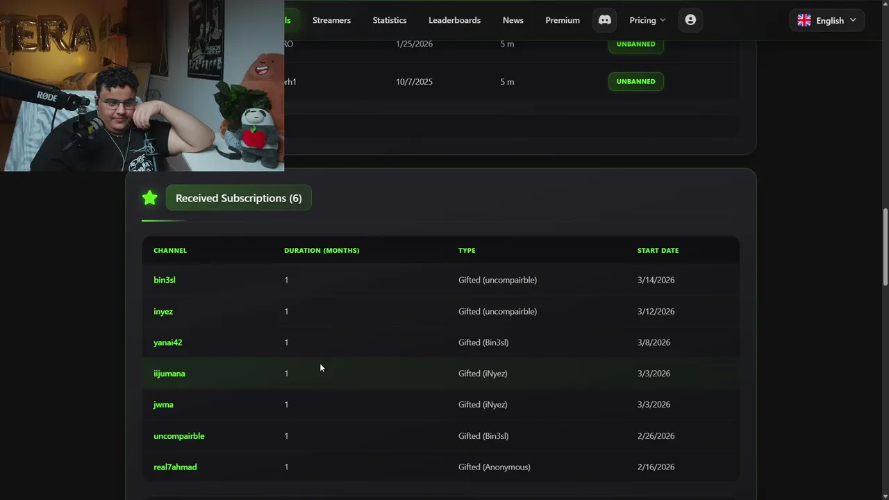Click UNBANNED badge dated 10/7/2025
The width and height of the screenshot is (889, 500).
click(636, 81)
